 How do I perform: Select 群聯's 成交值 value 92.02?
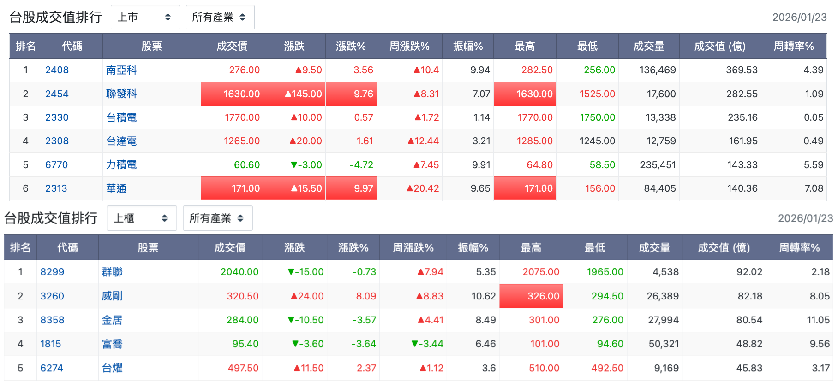pos(749,272)
